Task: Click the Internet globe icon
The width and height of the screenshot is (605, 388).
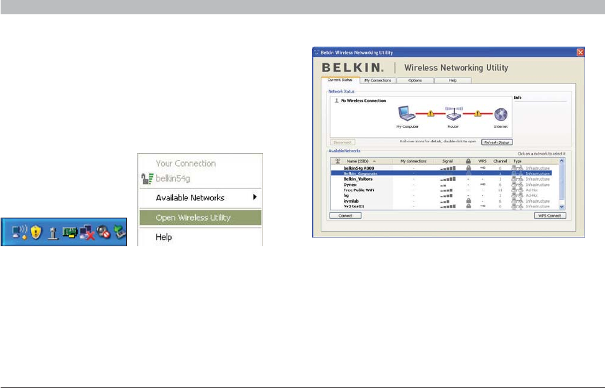Action: (501, 114)
